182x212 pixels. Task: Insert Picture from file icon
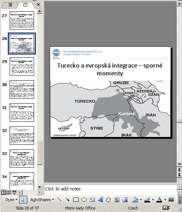125,200
